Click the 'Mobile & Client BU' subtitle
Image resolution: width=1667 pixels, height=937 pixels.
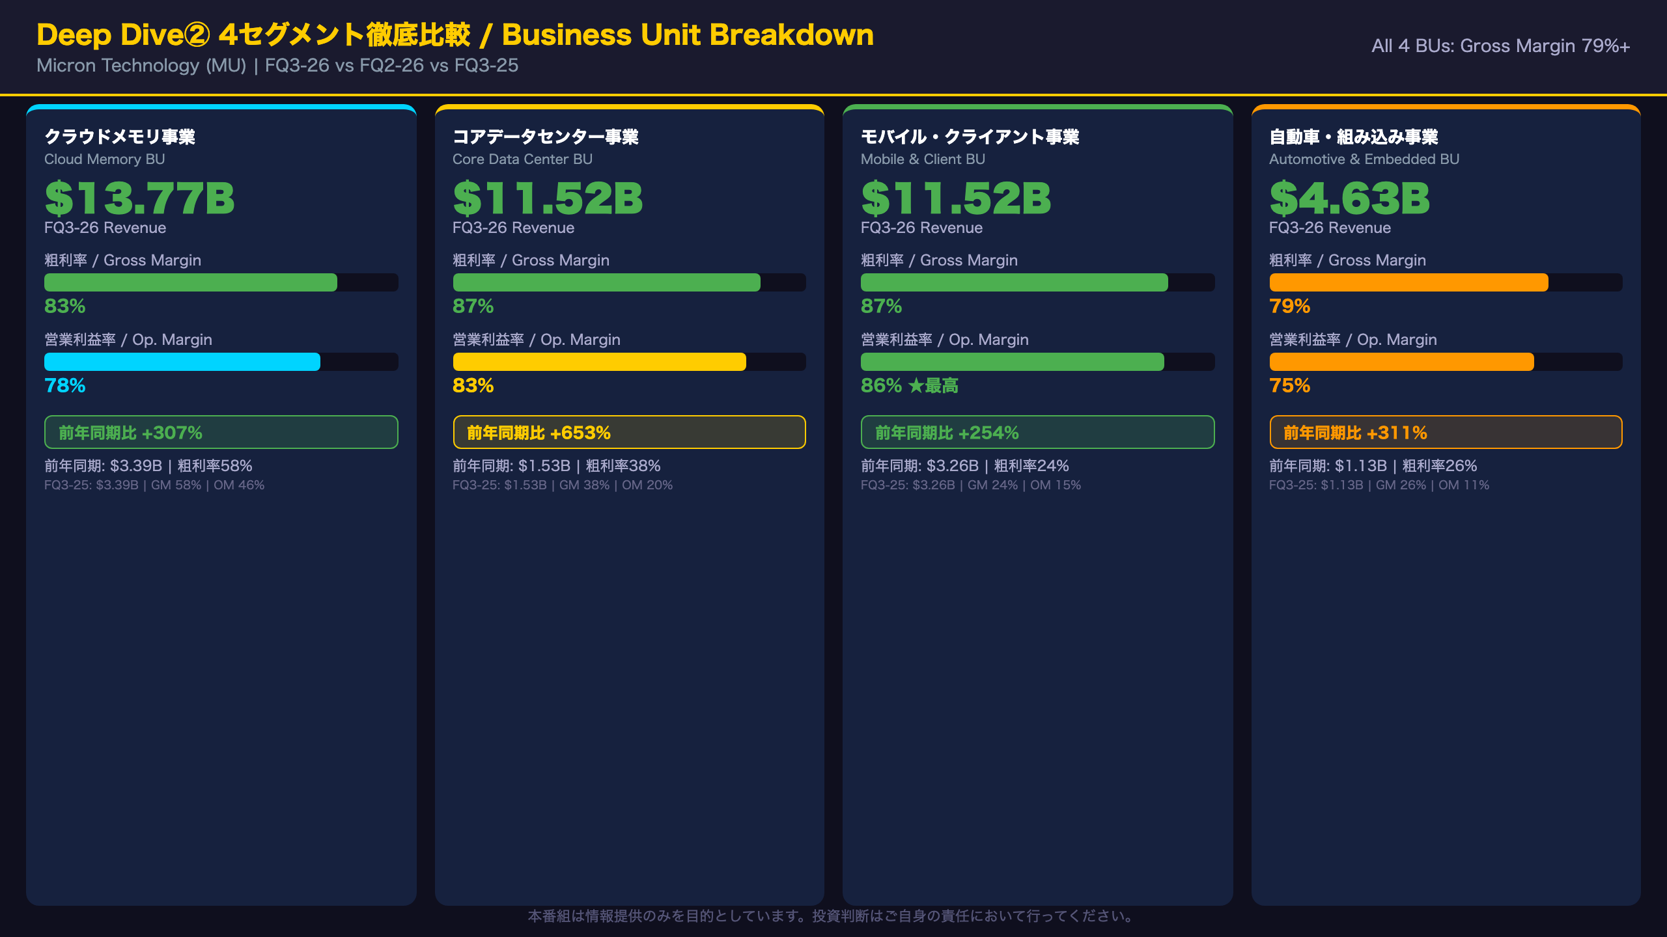tap(923, 159)
